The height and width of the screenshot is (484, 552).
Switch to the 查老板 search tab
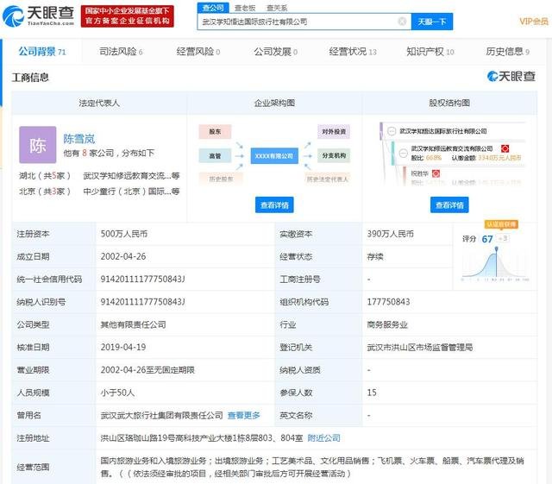(x=245, y=8)
